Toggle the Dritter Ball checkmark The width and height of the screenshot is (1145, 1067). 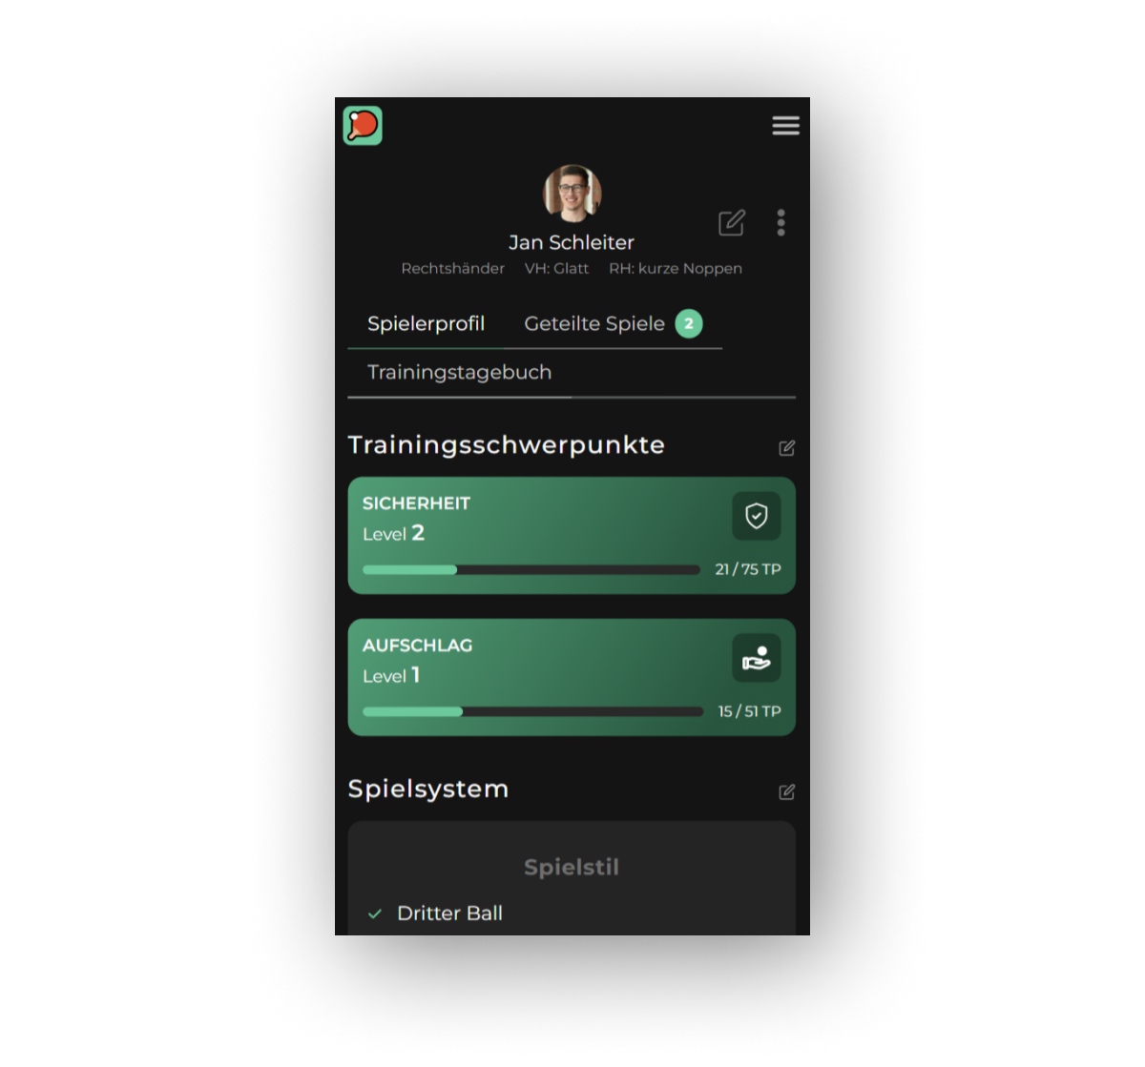(x=375, y=913)
